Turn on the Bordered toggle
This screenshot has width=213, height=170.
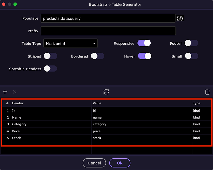(x=97, y=56)
